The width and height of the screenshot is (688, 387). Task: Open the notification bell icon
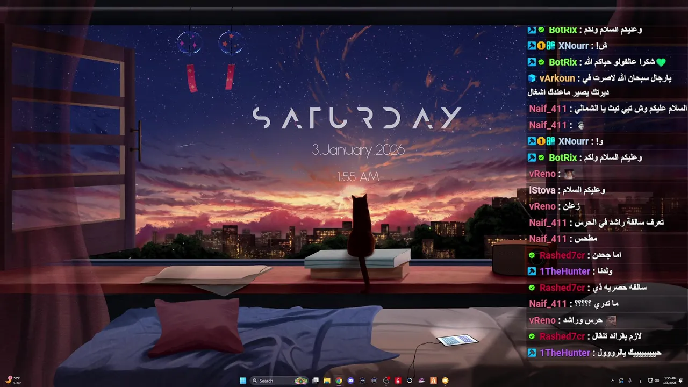pyautogui.click(x=681, y=381)
